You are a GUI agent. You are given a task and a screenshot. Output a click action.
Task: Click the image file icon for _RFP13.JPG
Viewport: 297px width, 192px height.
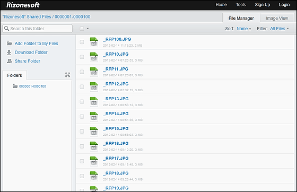94,102
